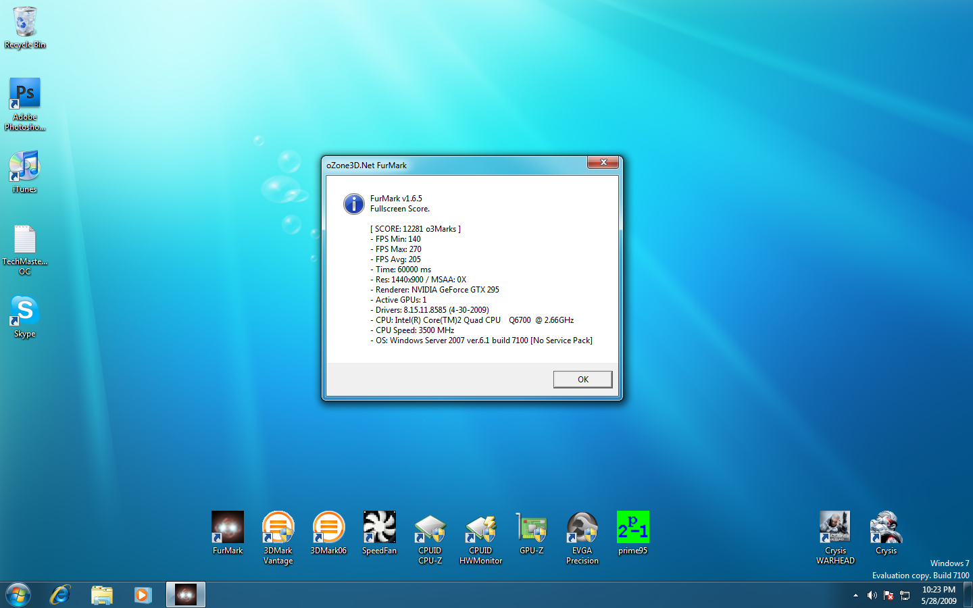Show hidden system tray icons
The image size is (973, 608).
(x=855, y=595)
